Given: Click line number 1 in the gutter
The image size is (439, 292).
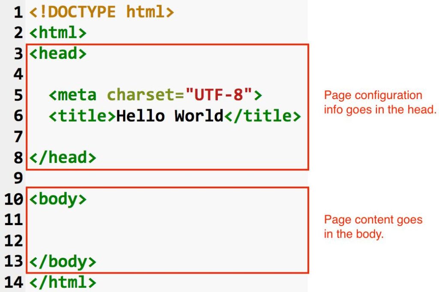Looking at the screenshot, I should [18, 12].
